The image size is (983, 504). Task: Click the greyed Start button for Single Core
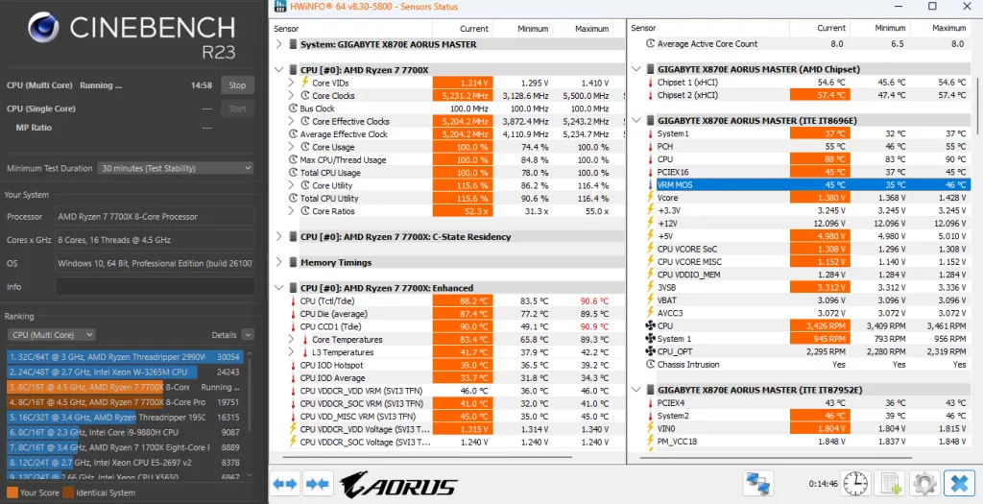click(237, 108)
